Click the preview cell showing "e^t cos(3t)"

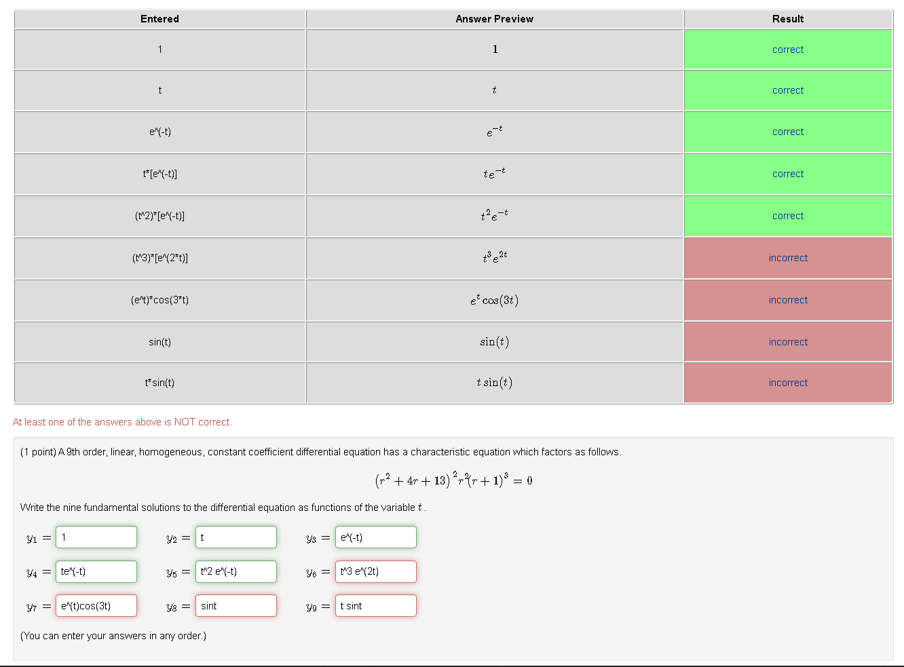click(494, 300)
